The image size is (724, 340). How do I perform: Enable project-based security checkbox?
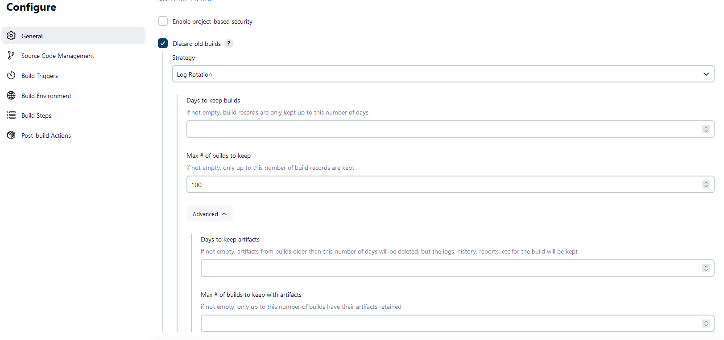coord(163,21)
